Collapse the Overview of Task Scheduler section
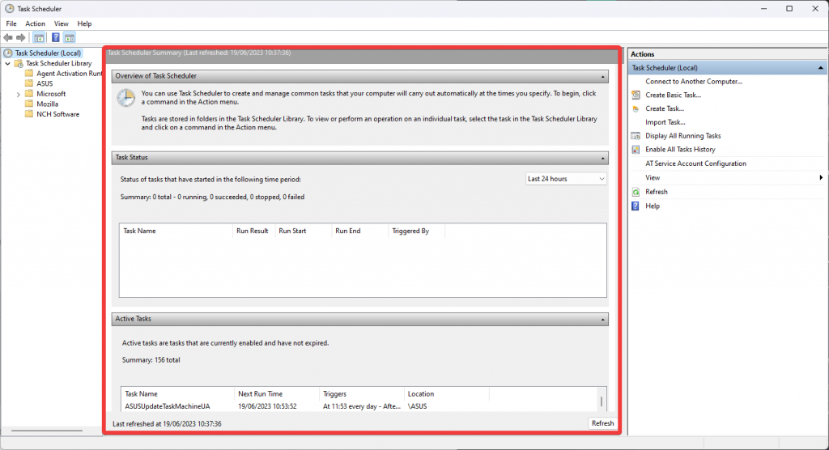829x450 pixels. tap(602, 76)
